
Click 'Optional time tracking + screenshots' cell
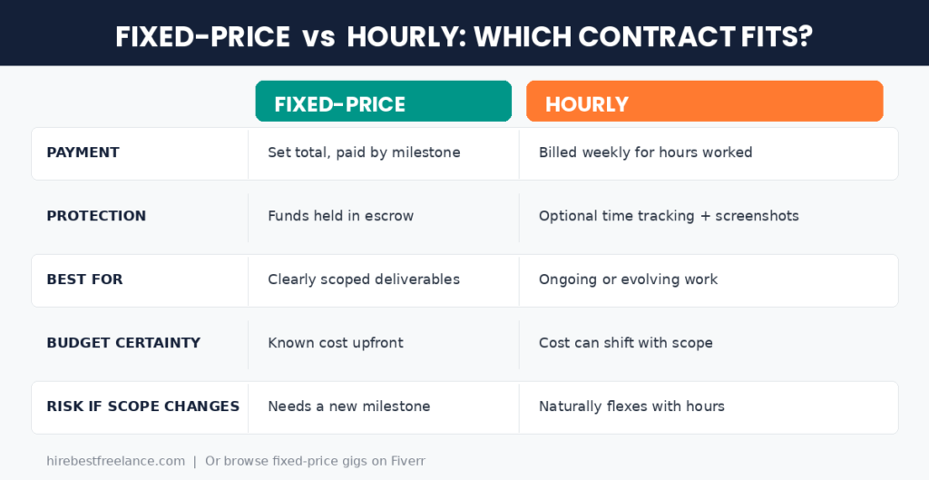tap(669, 216)
